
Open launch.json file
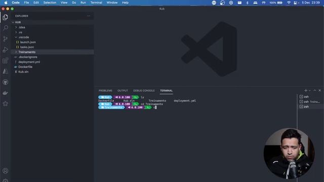(53, 42)
